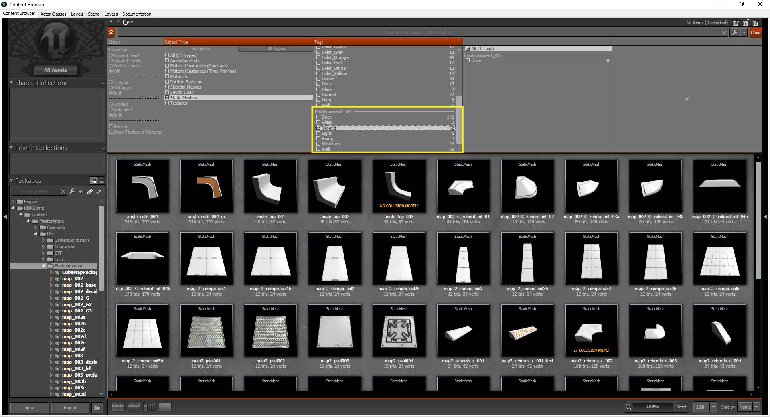Check the Structure tag checkbox
This screenshot has width=770, height=417.
[x=318, y=144]
